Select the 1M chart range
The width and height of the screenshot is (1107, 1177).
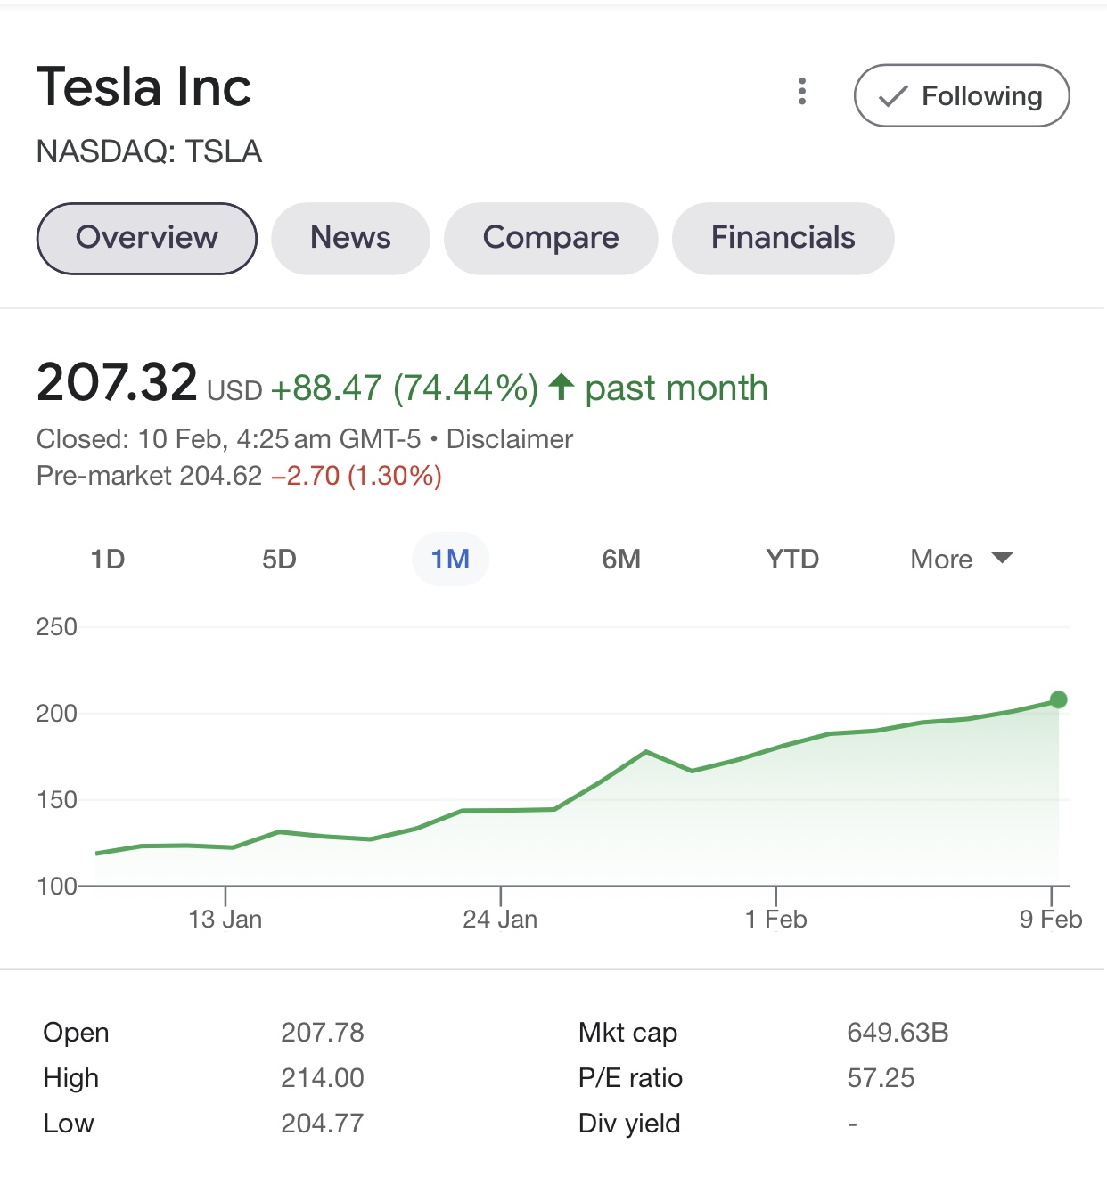click(x=450, y=560)
